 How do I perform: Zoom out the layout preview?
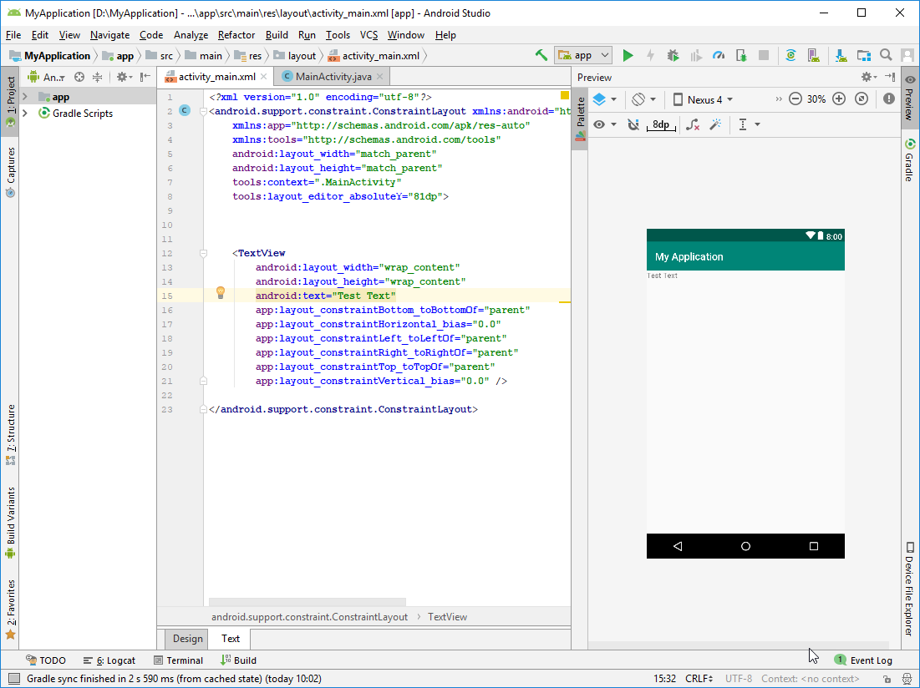pyautogui.click(x=795, y=99)
